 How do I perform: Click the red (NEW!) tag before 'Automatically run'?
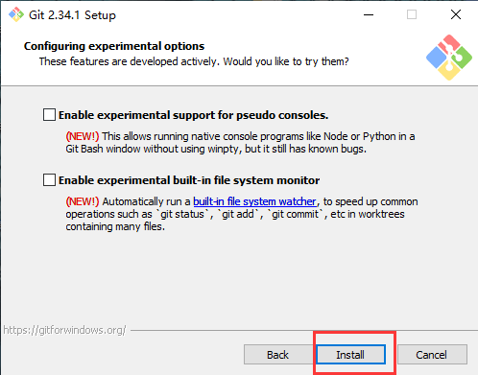click(x=83, y=201)
